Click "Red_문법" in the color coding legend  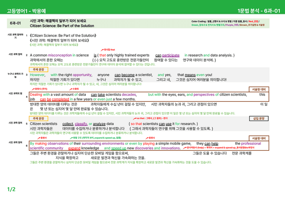click(253, 21)
